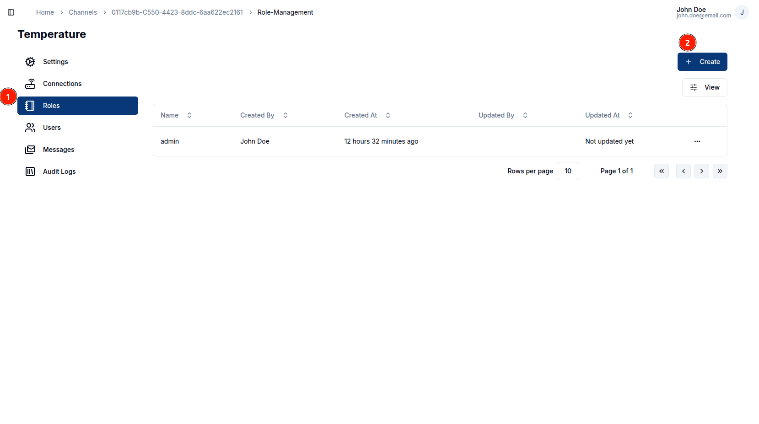The image size is (759, 424).
Task: Click the Role-Management breadcrumb
Action: [x=285, y=12]
